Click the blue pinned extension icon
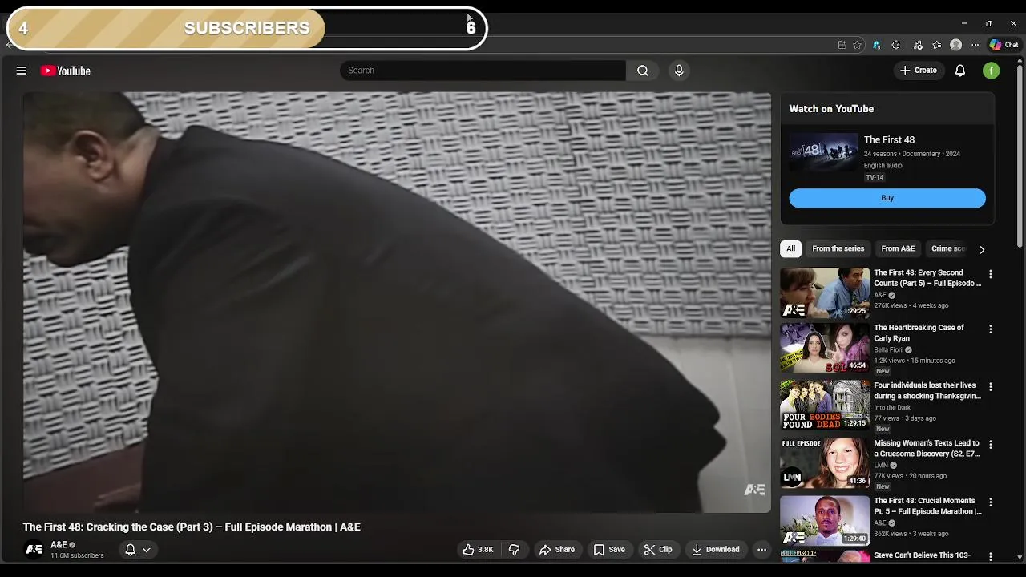Screen dimensions: 1026x577 (x=876, y=45)
